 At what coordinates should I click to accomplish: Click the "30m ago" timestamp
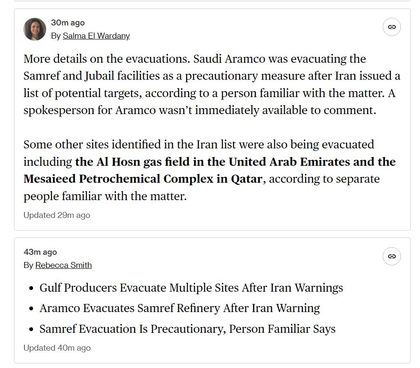[68, 23]
